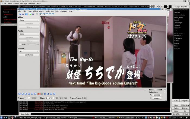Toggle channel mode K in XChat
This screenshot has height=119, width=190.
[163, 7]
